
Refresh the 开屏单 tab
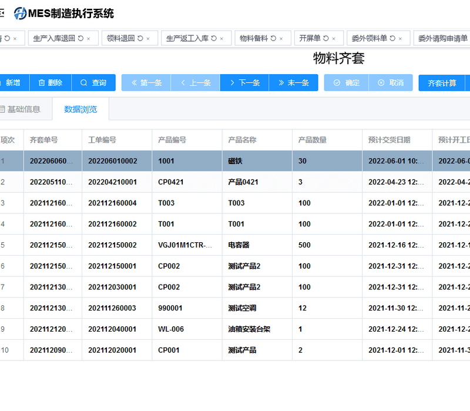click(326, 38)
